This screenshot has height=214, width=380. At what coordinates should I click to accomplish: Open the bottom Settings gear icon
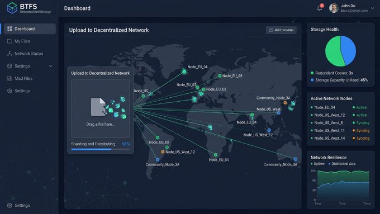(x=9, y=206)
